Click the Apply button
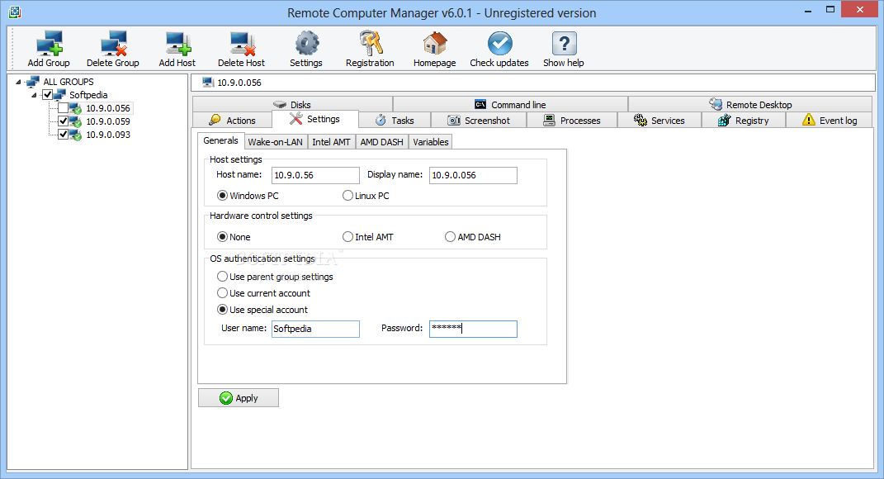The width and height of the screenshot is (884, 479). click(x=239, y=398)
